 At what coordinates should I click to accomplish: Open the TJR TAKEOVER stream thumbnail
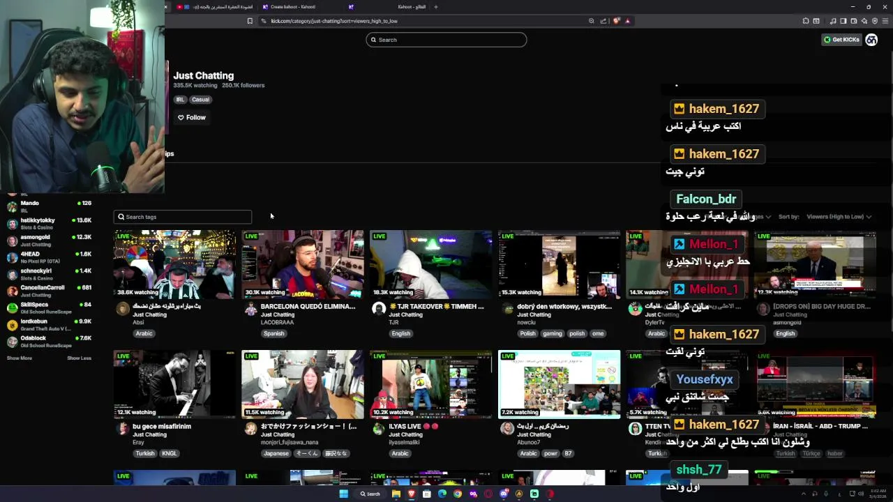(431, 264)
